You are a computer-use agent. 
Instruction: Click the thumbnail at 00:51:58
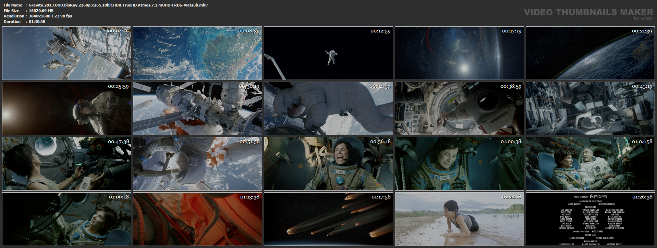(x=197, y=164)
